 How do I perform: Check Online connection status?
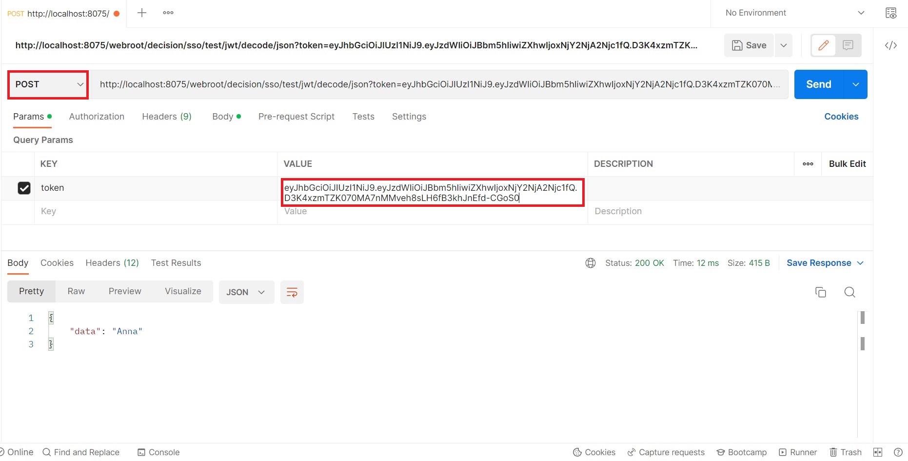[17, 452]
